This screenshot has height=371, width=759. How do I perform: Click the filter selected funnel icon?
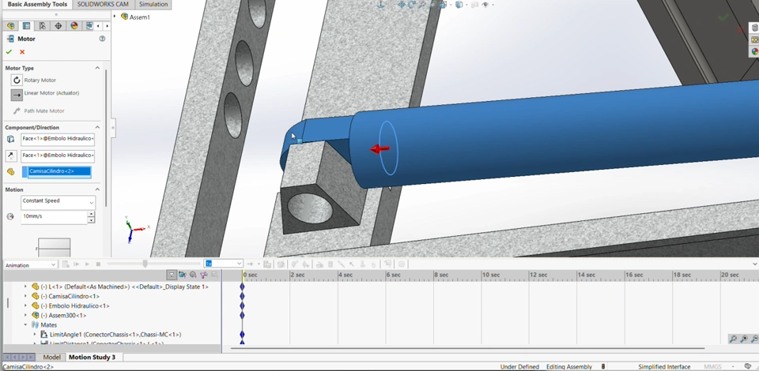(204, 275)
